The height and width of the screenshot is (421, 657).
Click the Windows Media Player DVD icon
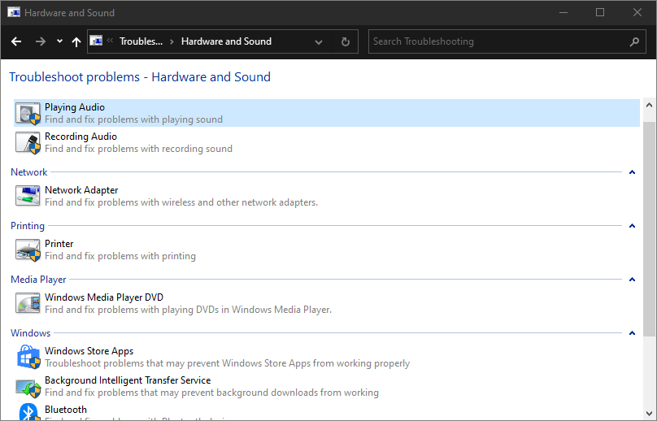pos(28,303)
